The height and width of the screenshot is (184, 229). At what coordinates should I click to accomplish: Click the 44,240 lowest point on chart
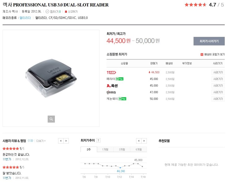120,168
